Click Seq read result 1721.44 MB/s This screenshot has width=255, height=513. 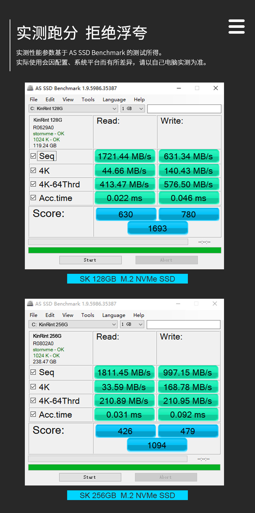point(125,156)
